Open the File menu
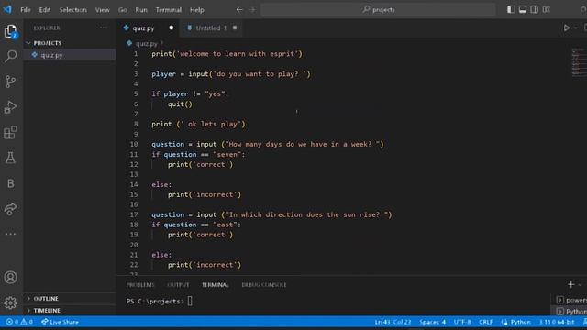The image size is (587, 330). 26,10
